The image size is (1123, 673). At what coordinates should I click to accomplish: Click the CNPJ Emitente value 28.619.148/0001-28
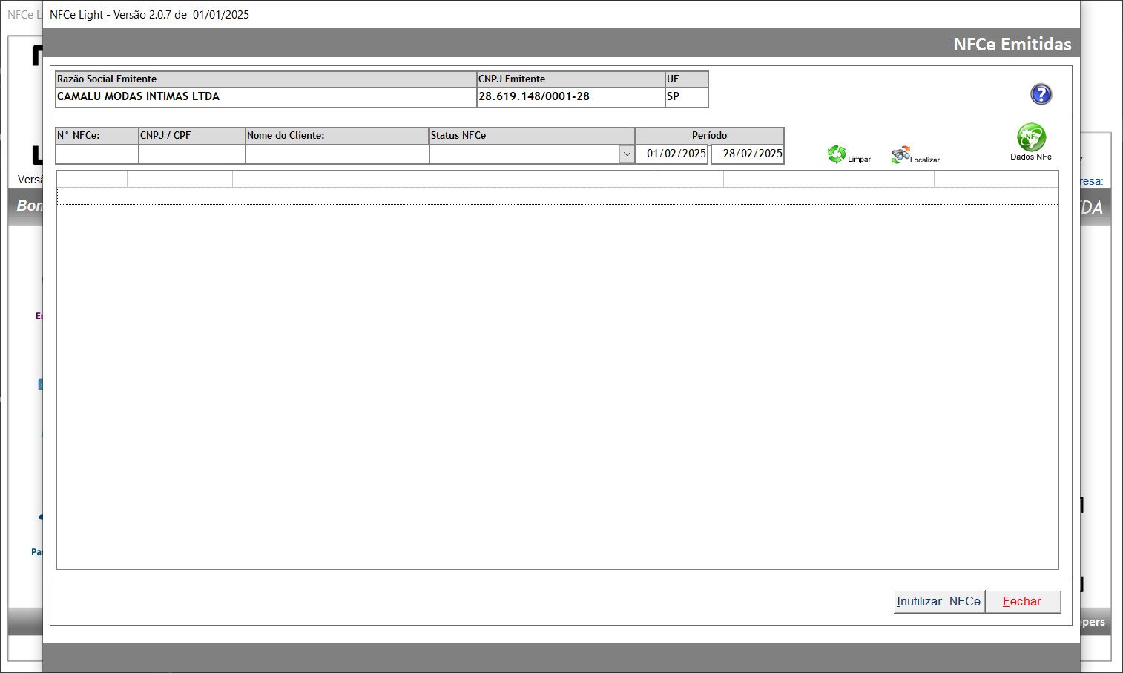tap(570, 97)
